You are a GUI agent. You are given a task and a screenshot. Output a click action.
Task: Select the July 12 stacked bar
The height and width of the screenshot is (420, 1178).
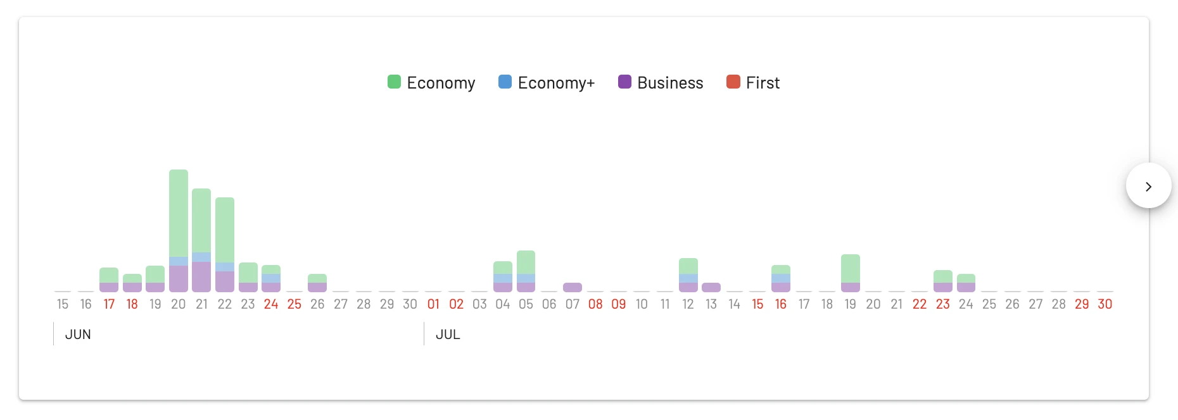(688, 275)
